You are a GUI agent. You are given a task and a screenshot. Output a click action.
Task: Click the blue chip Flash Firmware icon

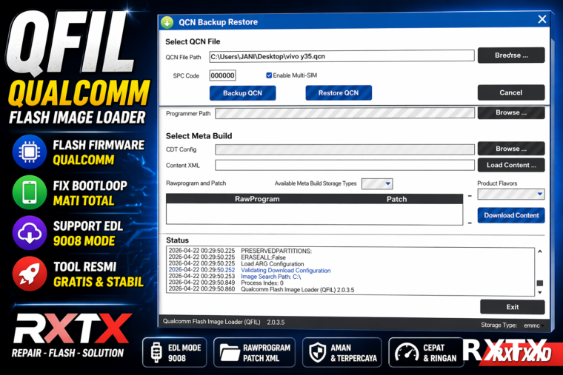[30, 152]
